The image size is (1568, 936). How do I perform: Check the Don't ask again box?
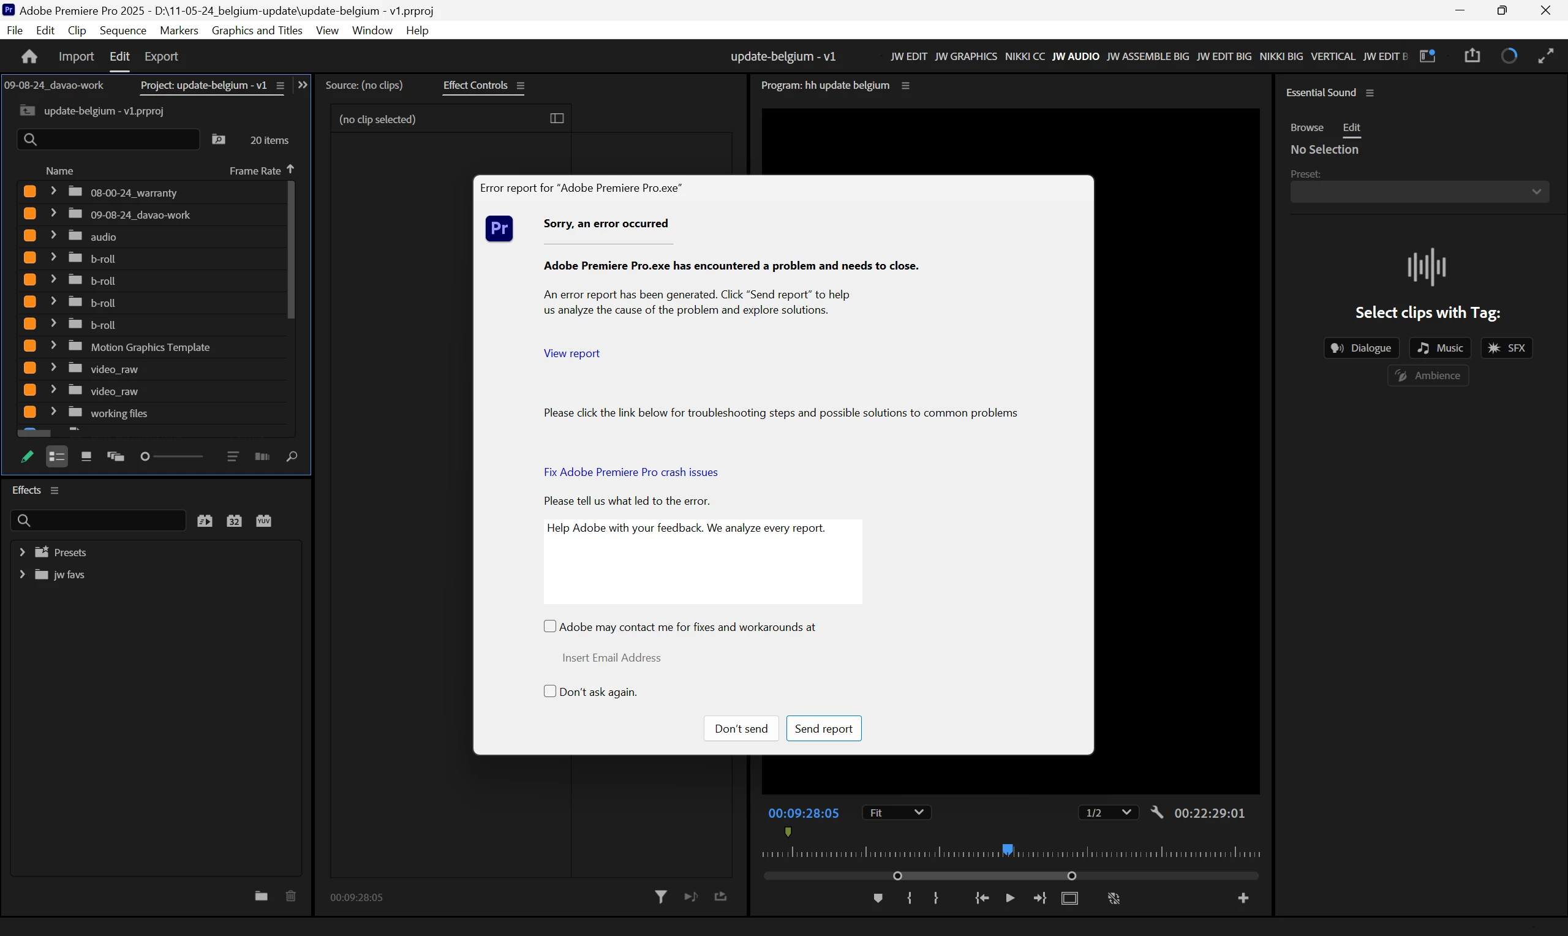(550, 691)
